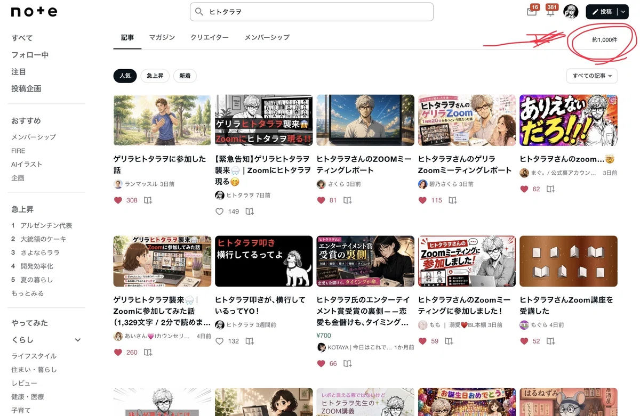Switch to the 記事 tab
640x416 pixels.
click(x=127, y=38)
